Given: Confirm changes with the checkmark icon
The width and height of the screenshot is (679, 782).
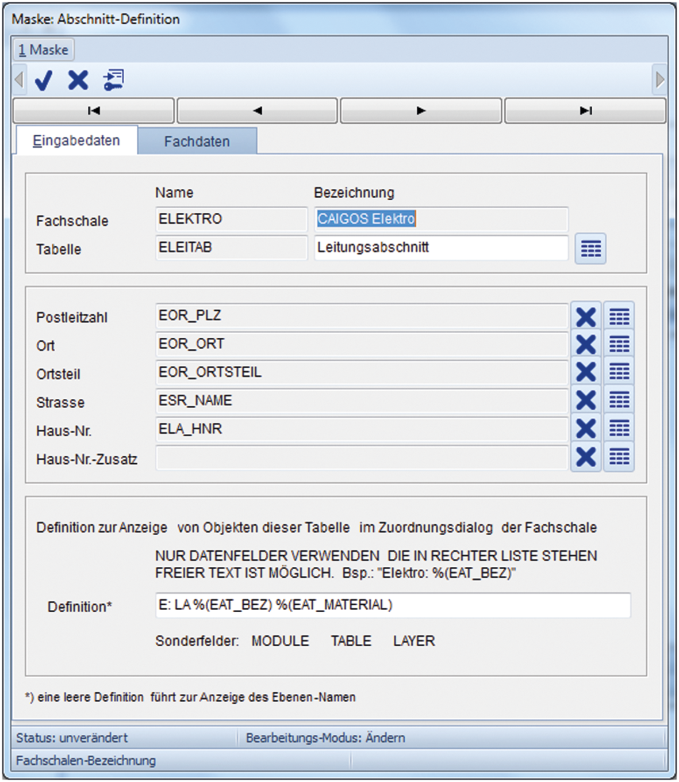Looking at the screenshot, I should pos(44,80).
